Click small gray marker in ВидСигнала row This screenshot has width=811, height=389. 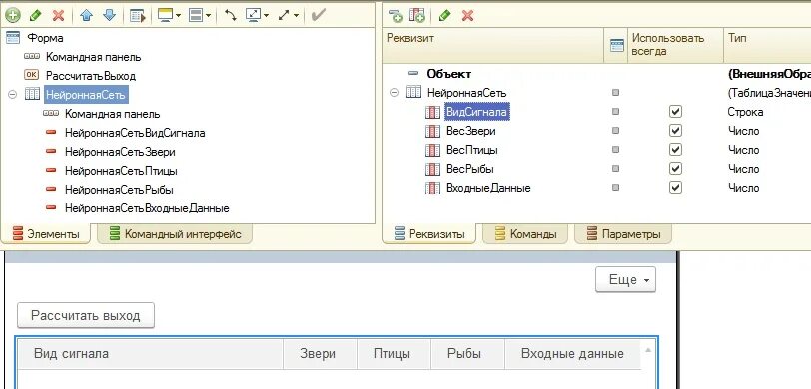point(615,112)
